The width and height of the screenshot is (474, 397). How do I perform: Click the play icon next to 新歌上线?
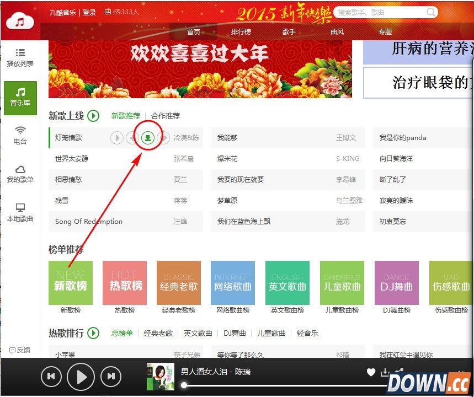[x=93, y=116]
